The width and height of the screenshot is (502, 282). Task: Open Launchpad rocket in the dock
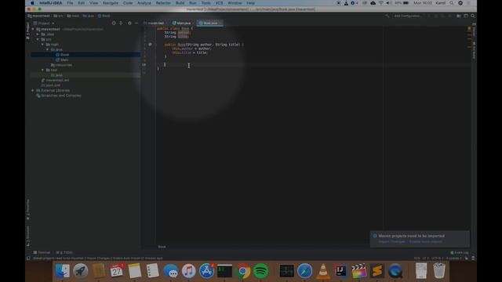point(80,271)
